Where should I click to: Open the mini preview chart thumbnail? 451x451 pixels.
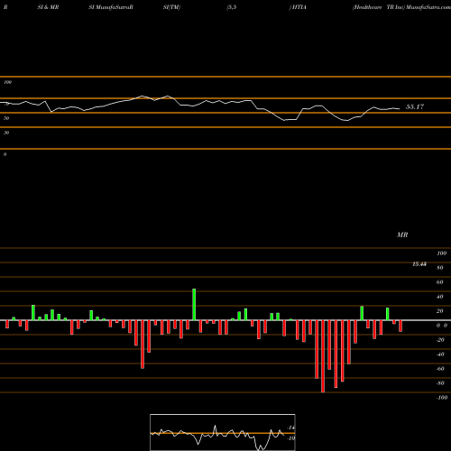pos(223,432)
